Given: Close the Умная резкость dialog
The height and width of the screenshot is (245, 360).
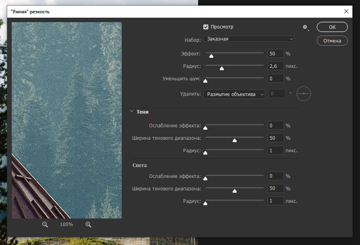Looking at the screenshot, I should 346,11.
